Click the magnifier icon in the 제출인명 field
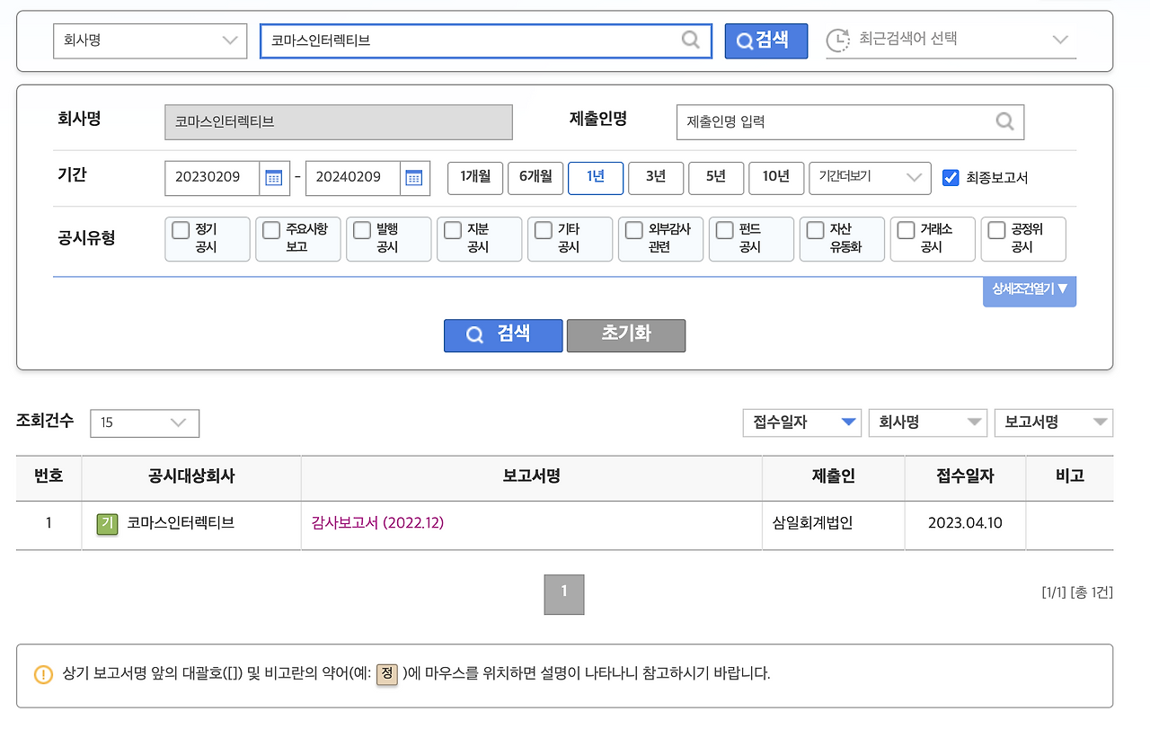Image resolution: width=1150 pixels, height=729 pixels. click(1004, 121)
